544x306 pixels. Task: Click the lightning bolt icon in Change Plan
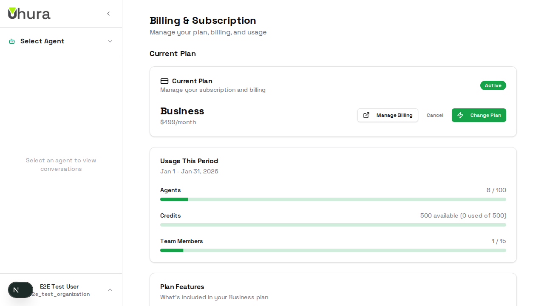(460, 115)
